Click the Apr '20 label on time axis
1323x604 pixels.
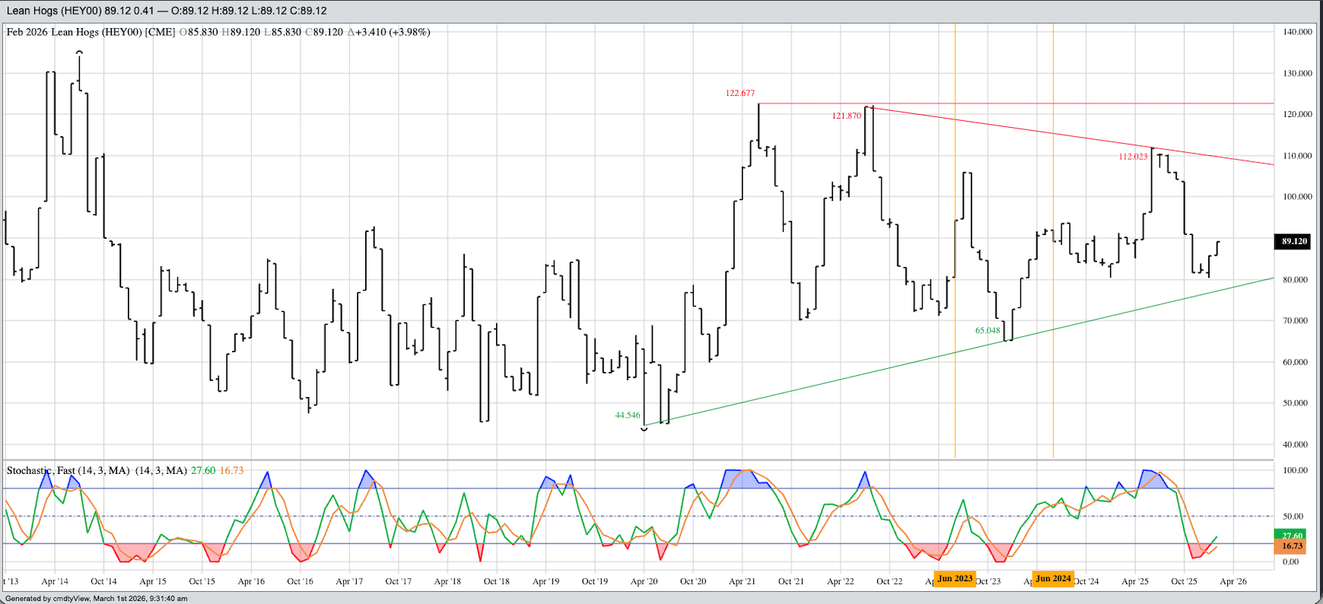pos(644,582)
